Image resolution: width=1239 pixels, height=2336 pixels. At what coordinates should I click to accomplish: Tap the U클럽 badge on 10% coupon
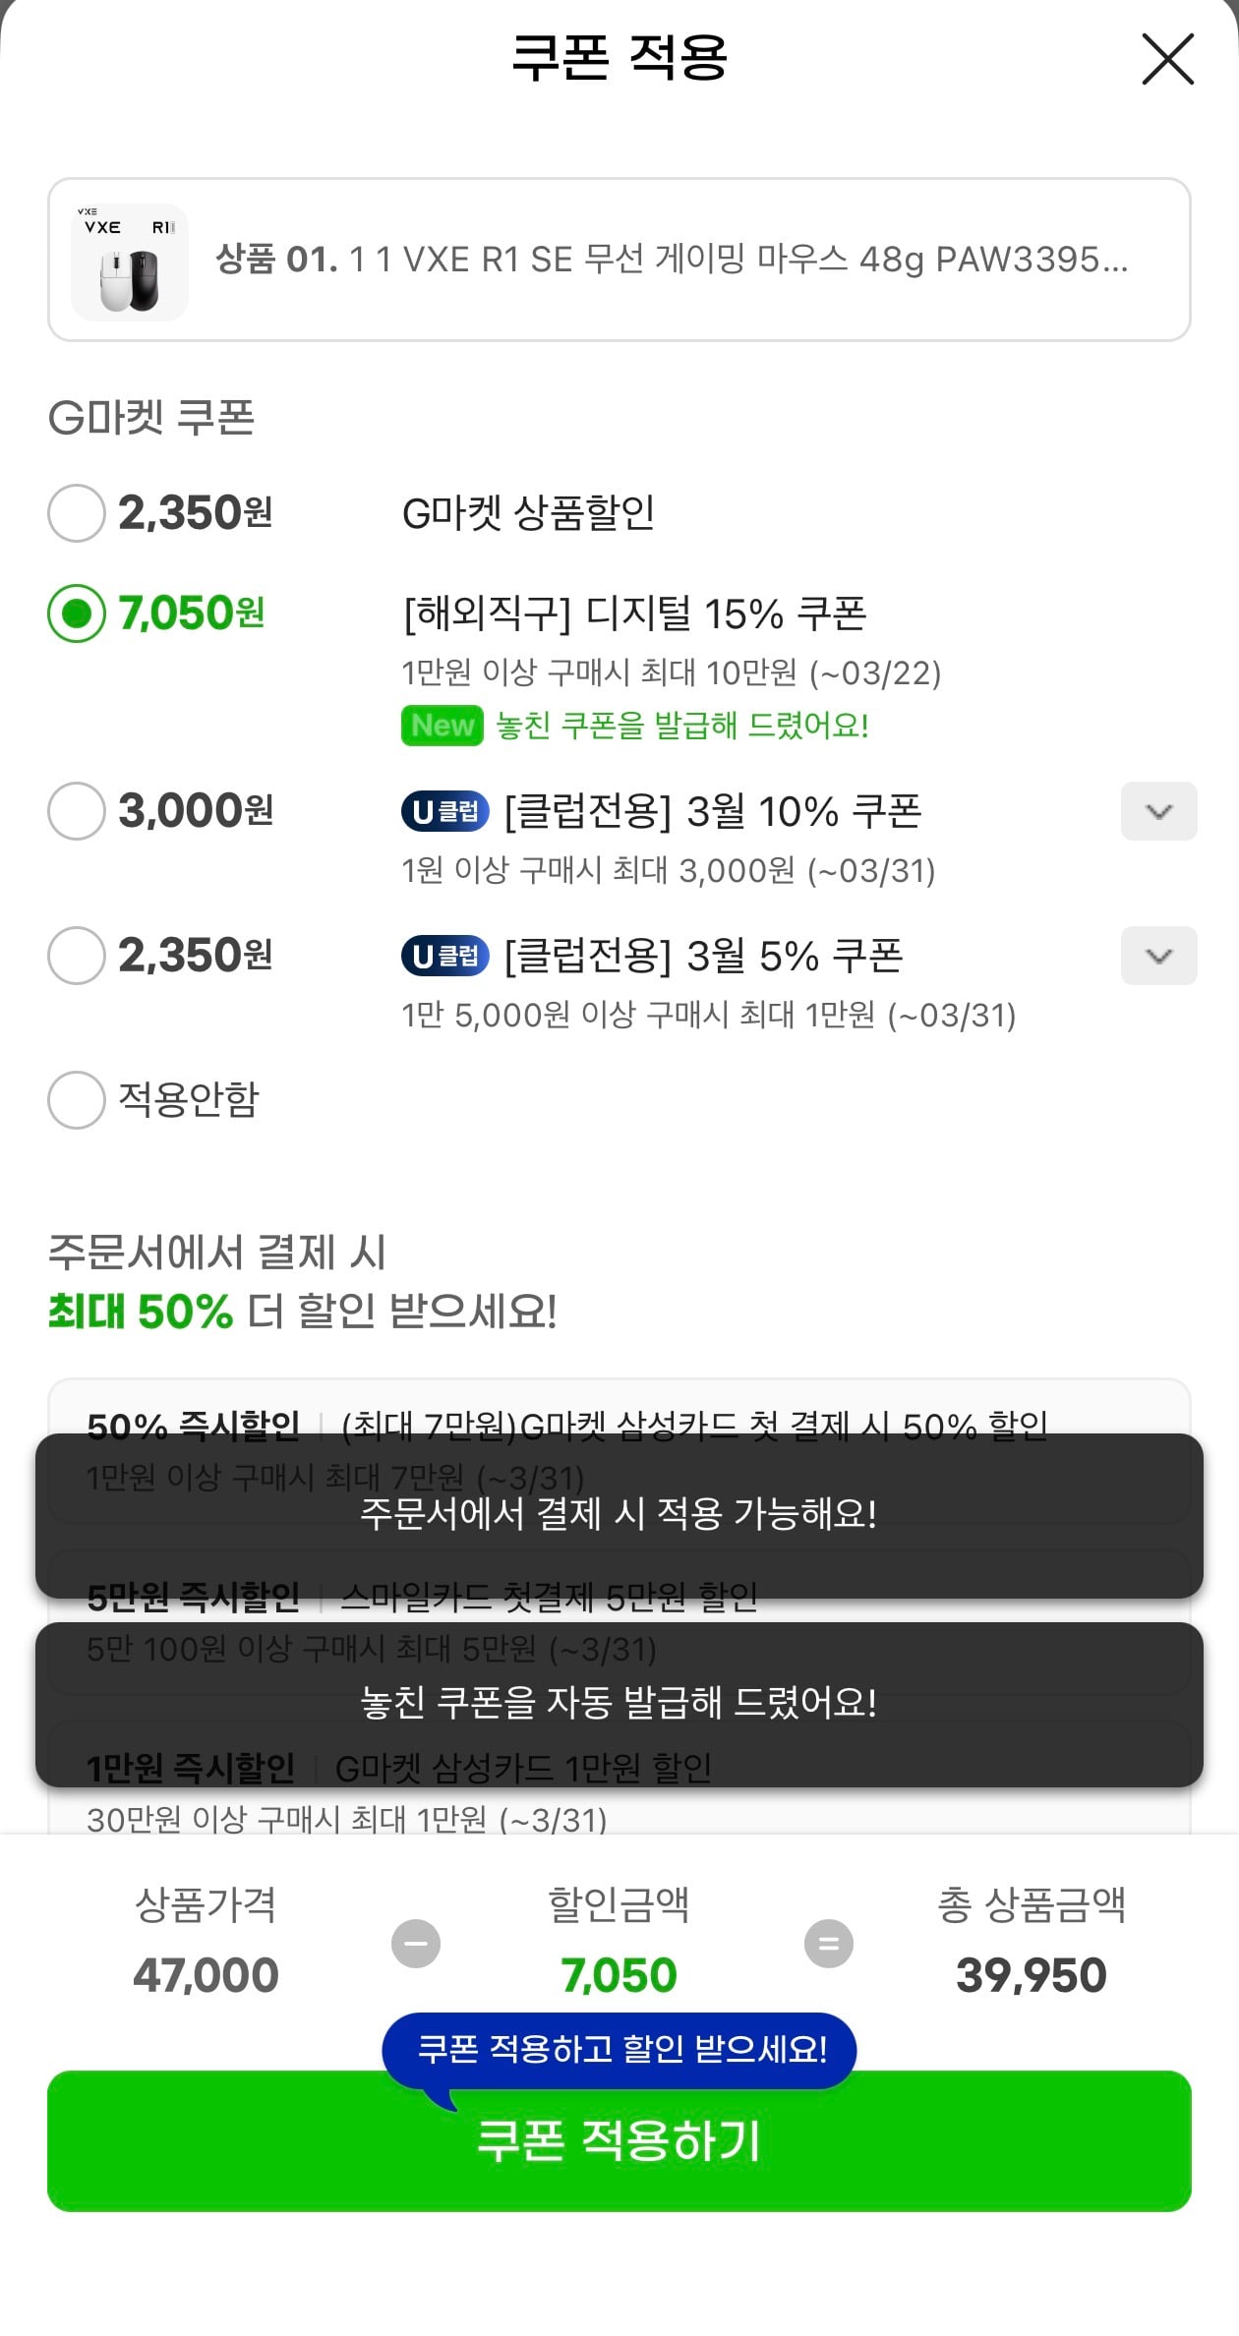point(444,812)
